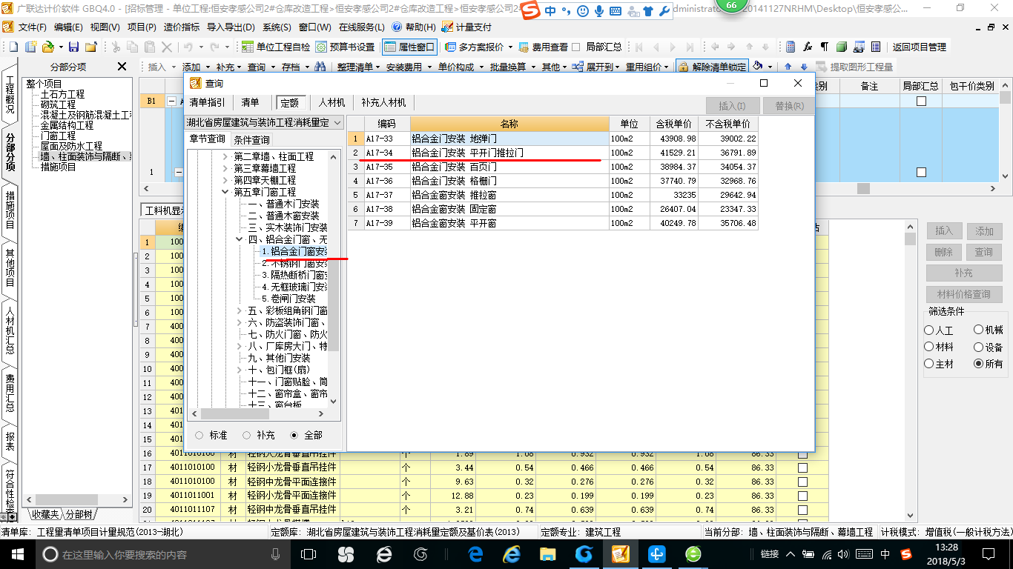
Task: Open 计量支付 in the menu bar
Action: coord(466,27)
